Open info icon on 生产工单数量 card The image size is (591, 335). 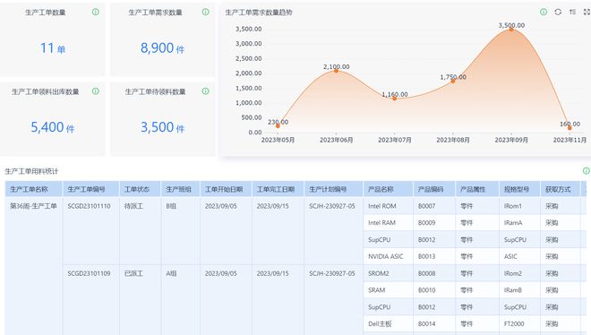[x=96, y=12]
